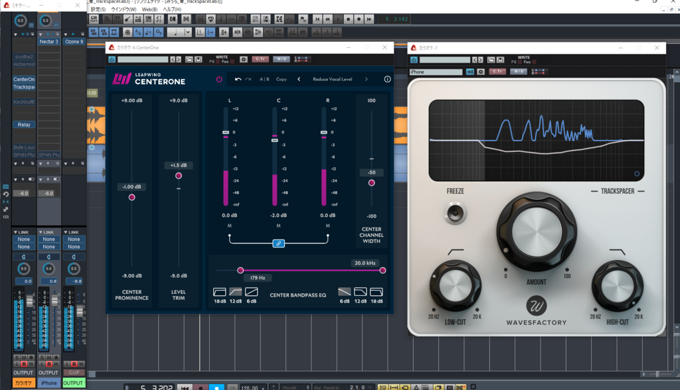The height and width of the screenshot is (390, 680).
Task: Open the Reduce Vocal Level preset list
Action: point(333,80)
